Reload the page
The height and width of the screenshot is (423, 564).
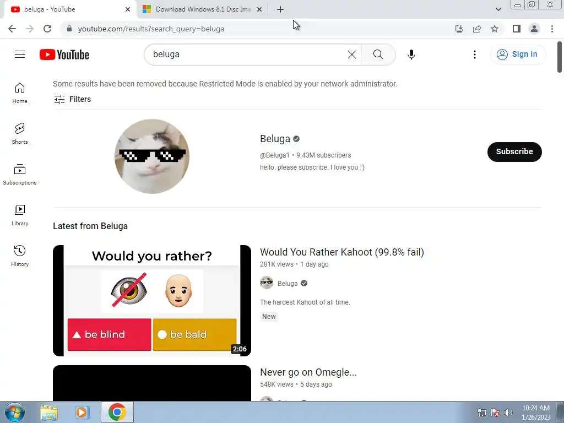[47, 29]
